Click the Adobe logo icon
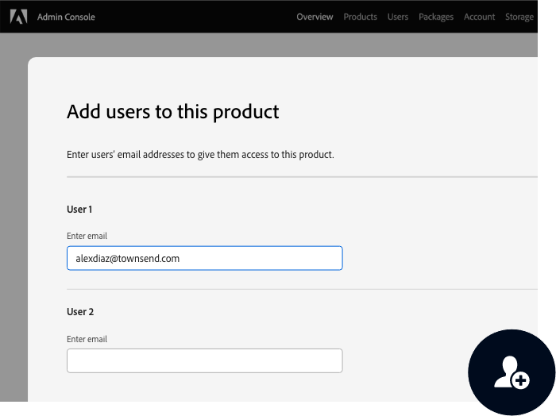 coord(18,17)
